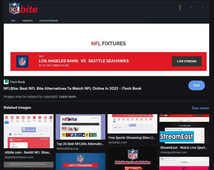
Task: Click the 'StreamEast - Watch Live Sport...' caption
Action: click(184, 148)
